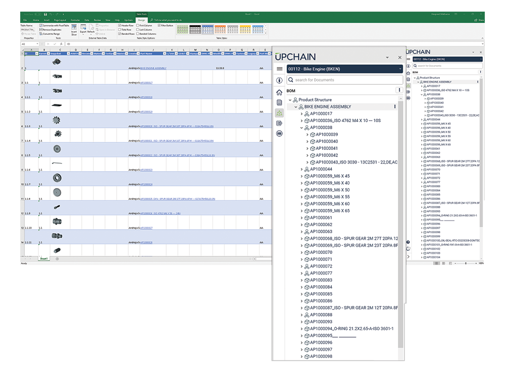
Task: Open BIKE ENGINE ASSEMBLY row kebab menu, enlarged panel
Action: (x=395, y=107)
